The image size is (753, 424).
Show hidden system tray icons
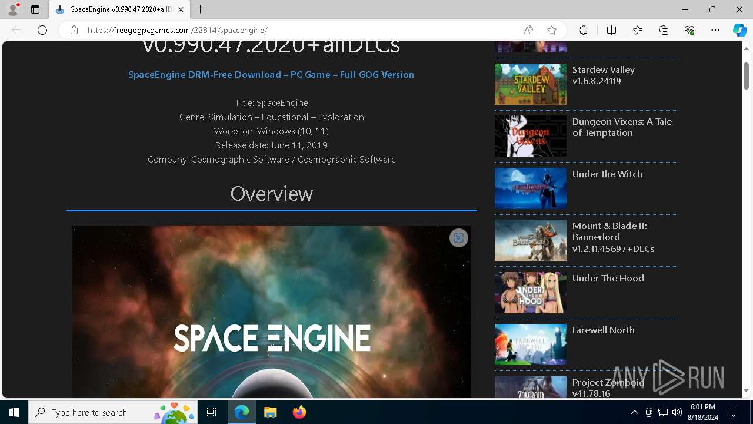[634, 412]
